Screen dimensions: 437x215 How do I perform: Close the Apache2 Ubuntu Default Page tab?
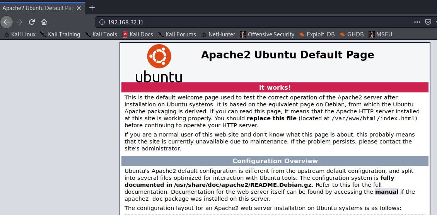click(x=79, y=8)
